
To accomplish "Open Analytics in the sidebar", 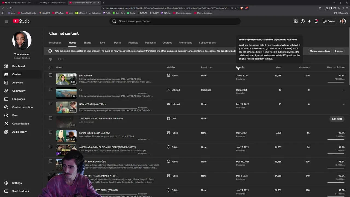I will pyautogui.click(x=22, y=83).
